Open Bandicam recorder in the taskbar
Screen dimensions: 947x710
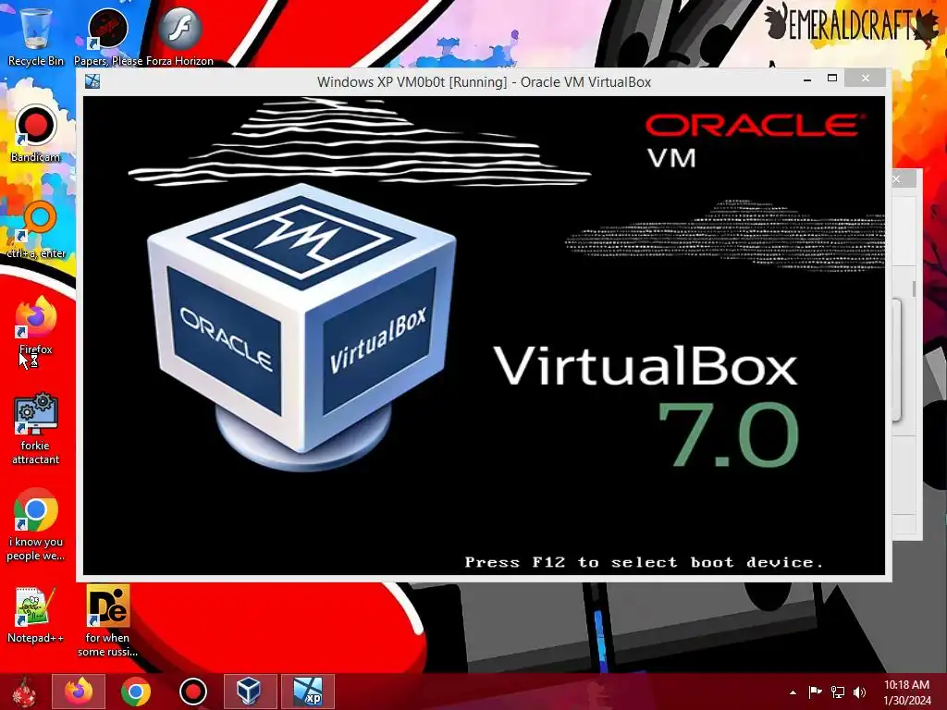(193, 692)
